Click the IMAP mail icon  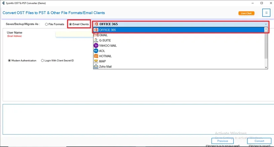[x=96, y=61]
